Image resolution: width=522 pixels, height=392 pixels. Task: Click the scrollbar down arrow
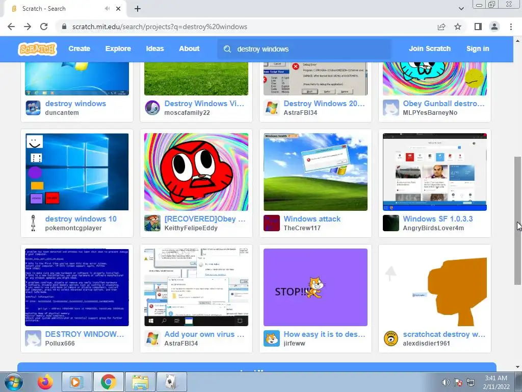tap(518, 367)
